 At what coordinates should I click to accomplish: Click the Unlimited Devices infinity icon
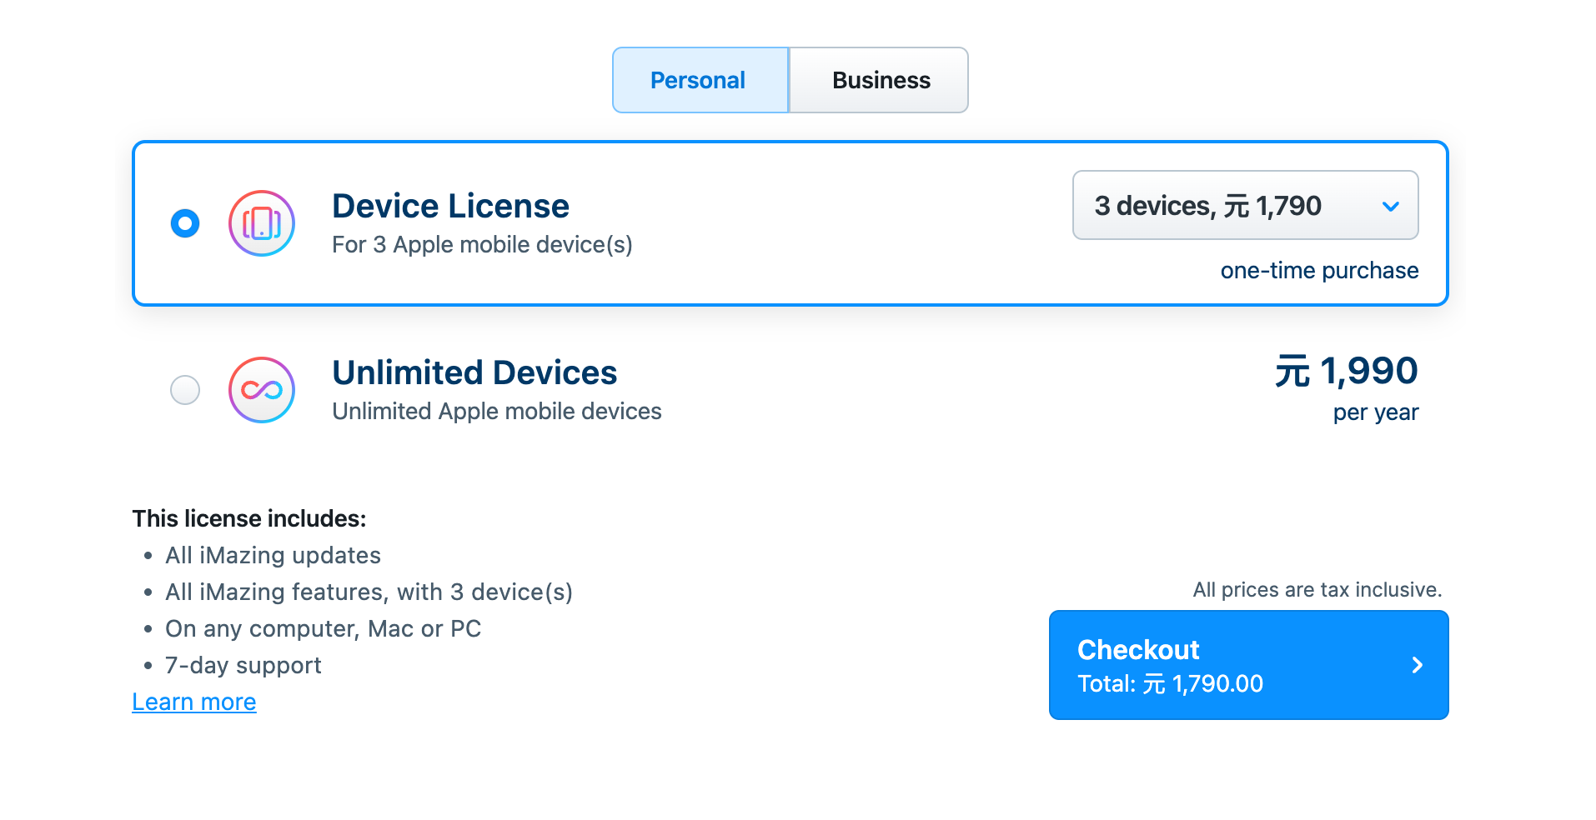(x=262, y=390)
